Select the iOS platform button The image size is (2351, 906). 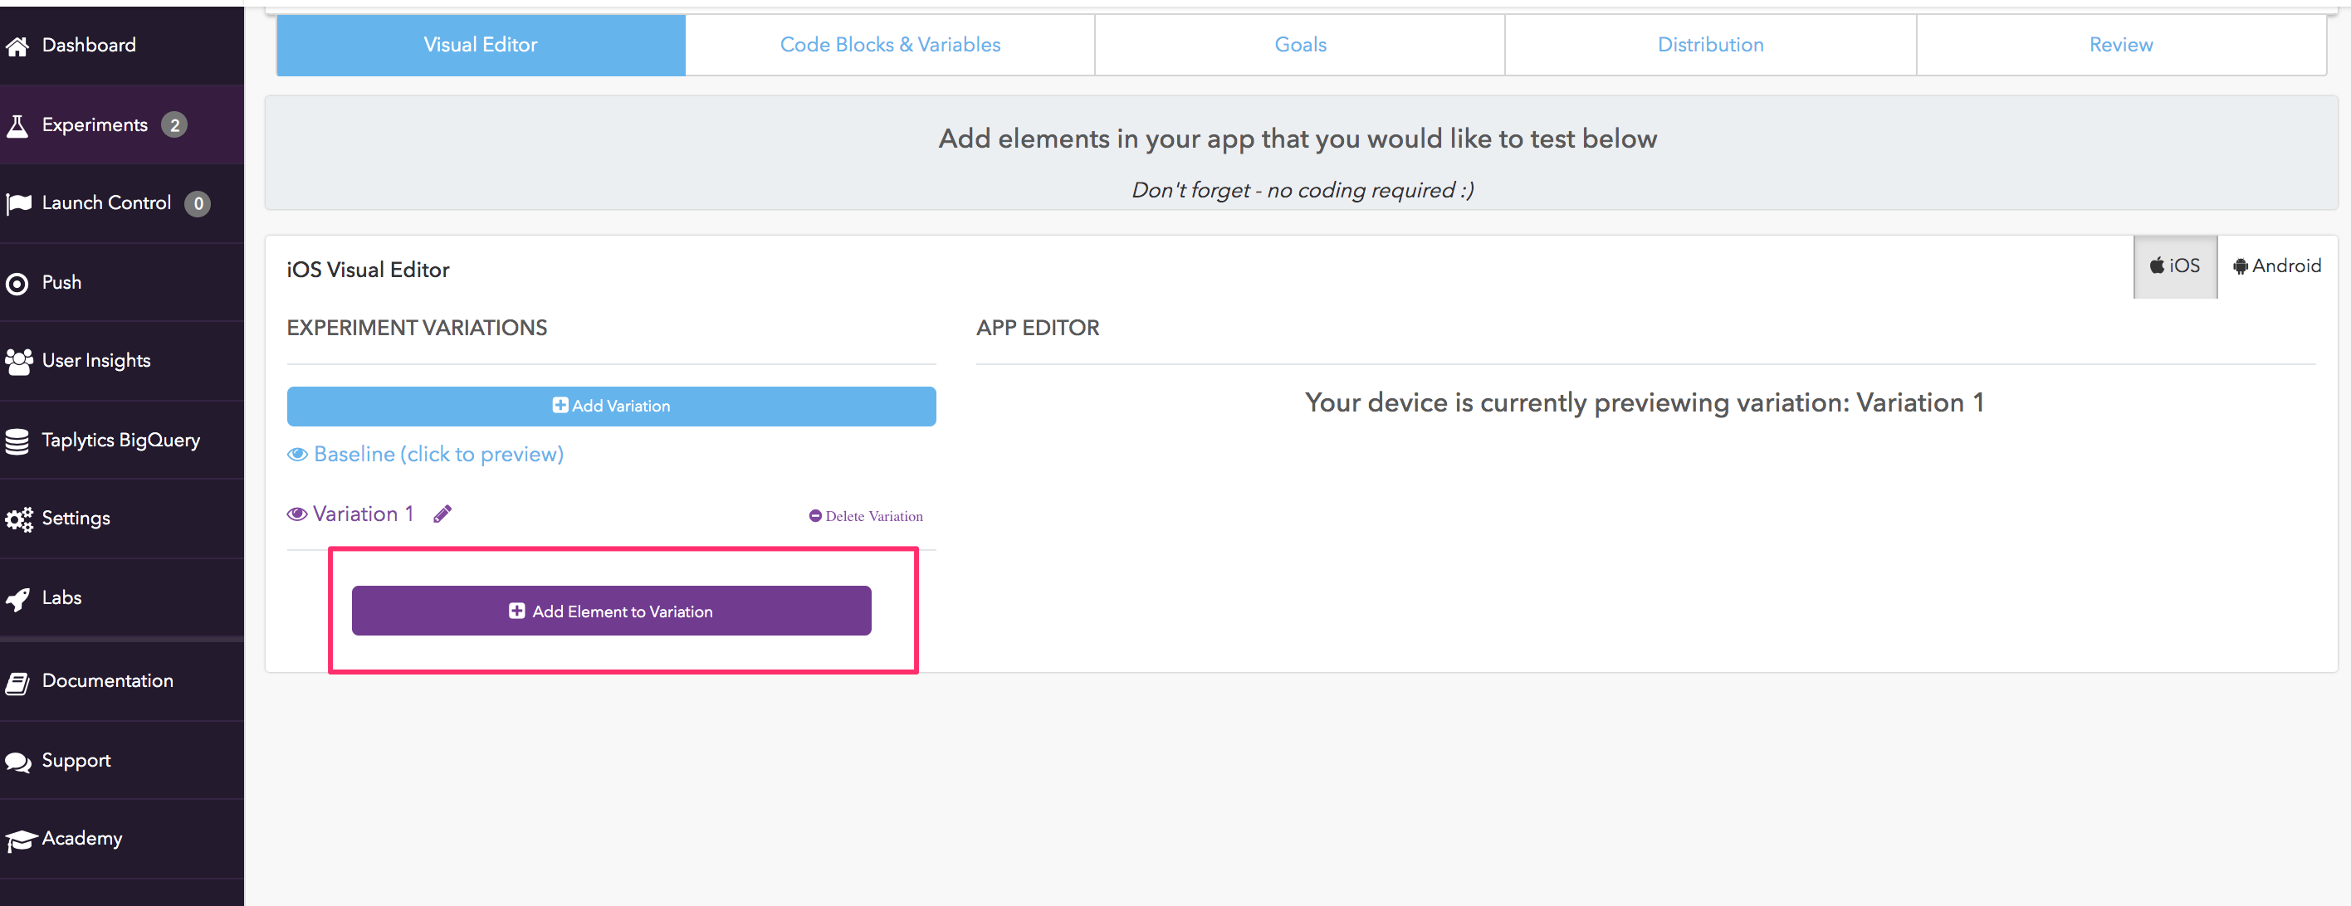[2175, 266]
